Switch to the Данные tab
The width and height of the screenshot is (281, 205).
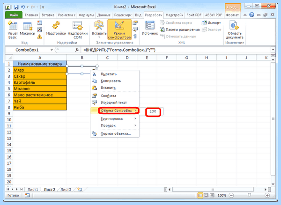[x=104, y=15]
